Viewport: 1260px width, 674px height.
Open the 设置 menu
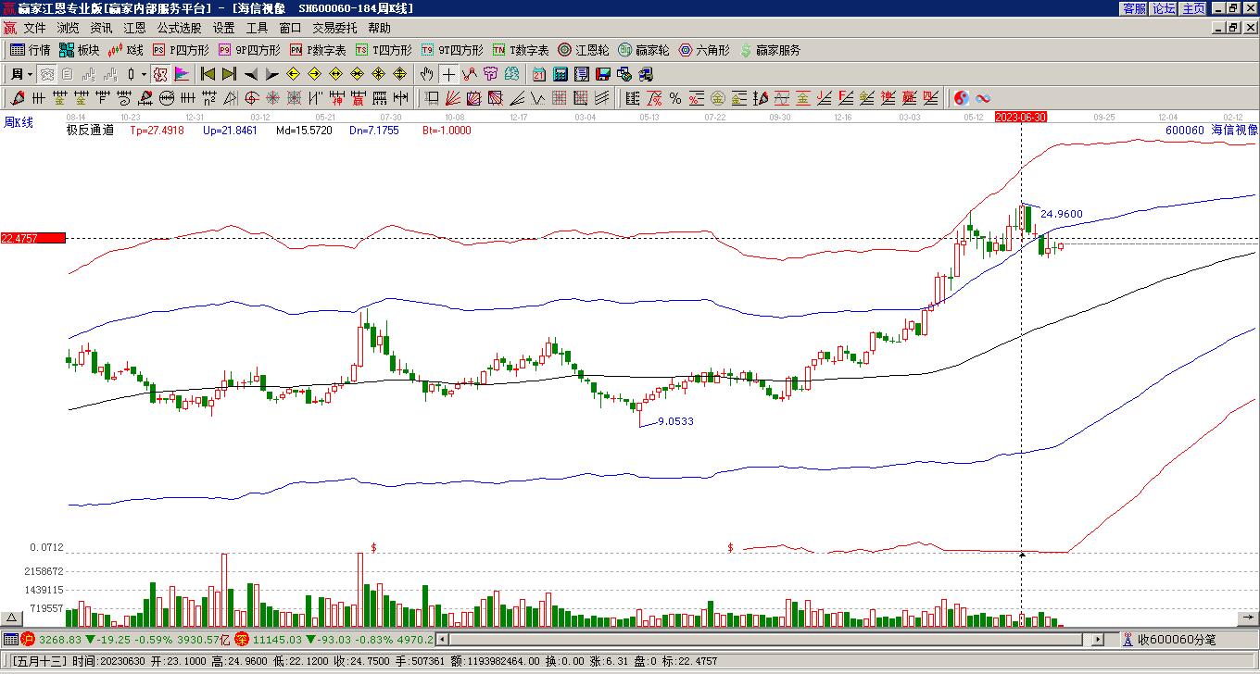(x=223, y=29)
